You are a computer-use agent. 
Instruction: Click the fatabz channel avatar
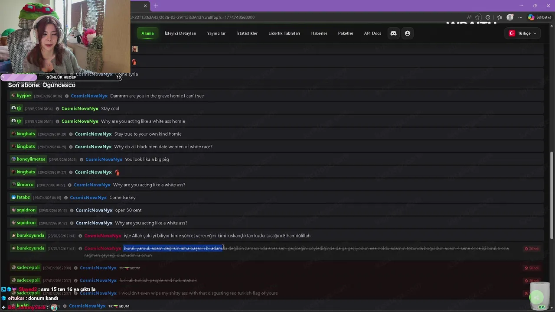[13, 198]
